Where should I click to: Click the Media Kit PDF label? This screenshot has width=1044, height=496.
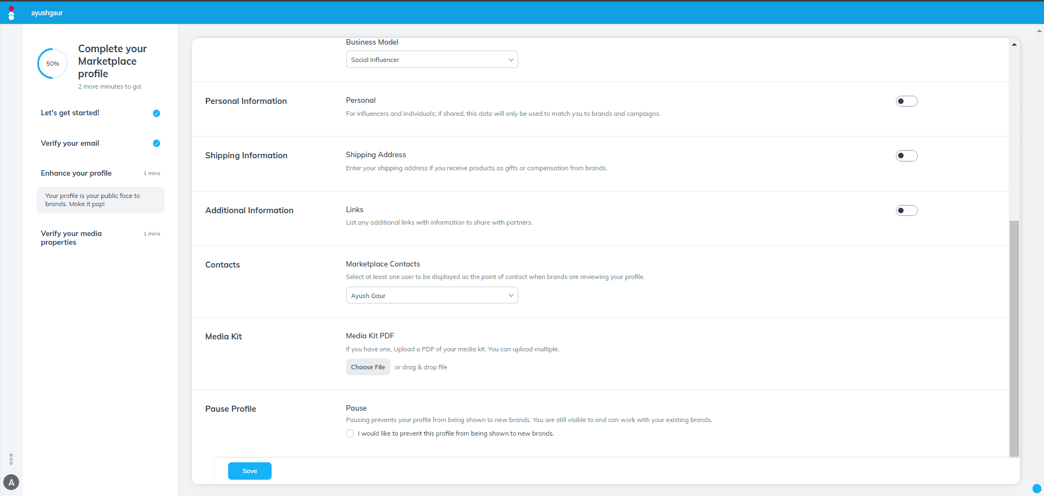tap(370, 336)
